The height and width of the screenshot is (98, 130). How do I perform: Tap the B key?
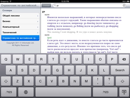coord(63,81)
